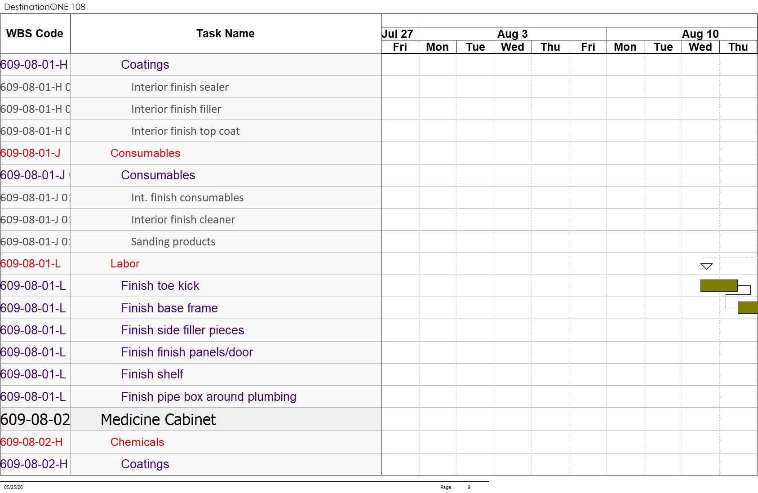Image resolution: width=758 pixels, height=493 pixels.
Task: Click the Finish finish panels/door task
Action: 187,352
